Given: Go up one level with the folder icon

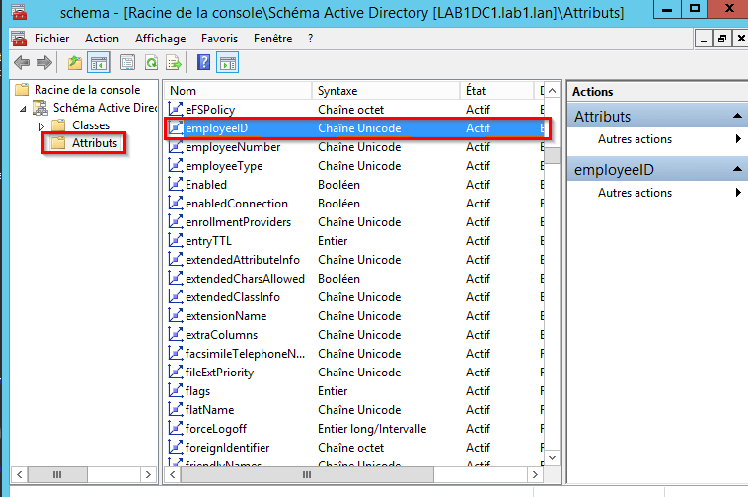Looking at the screenshot, I should coord(74,62).
